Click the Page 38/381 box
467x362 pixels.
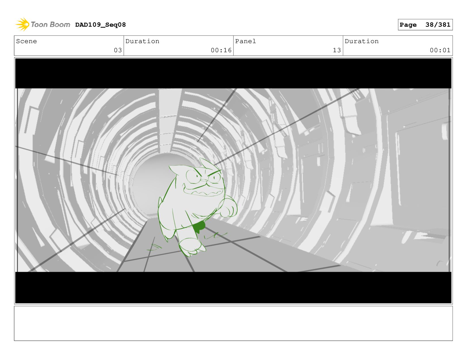(425, 25)
